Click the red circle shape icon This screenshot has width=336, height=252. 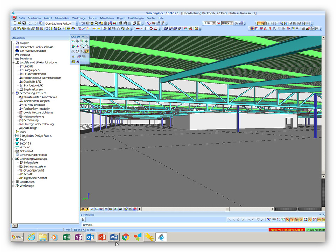pos(151,28)
